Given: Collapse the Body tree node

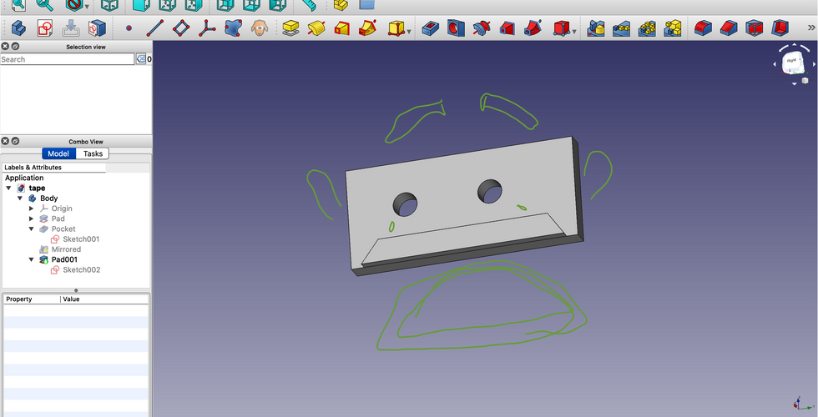Looking at the screenshot, I should tap(20, 198).
